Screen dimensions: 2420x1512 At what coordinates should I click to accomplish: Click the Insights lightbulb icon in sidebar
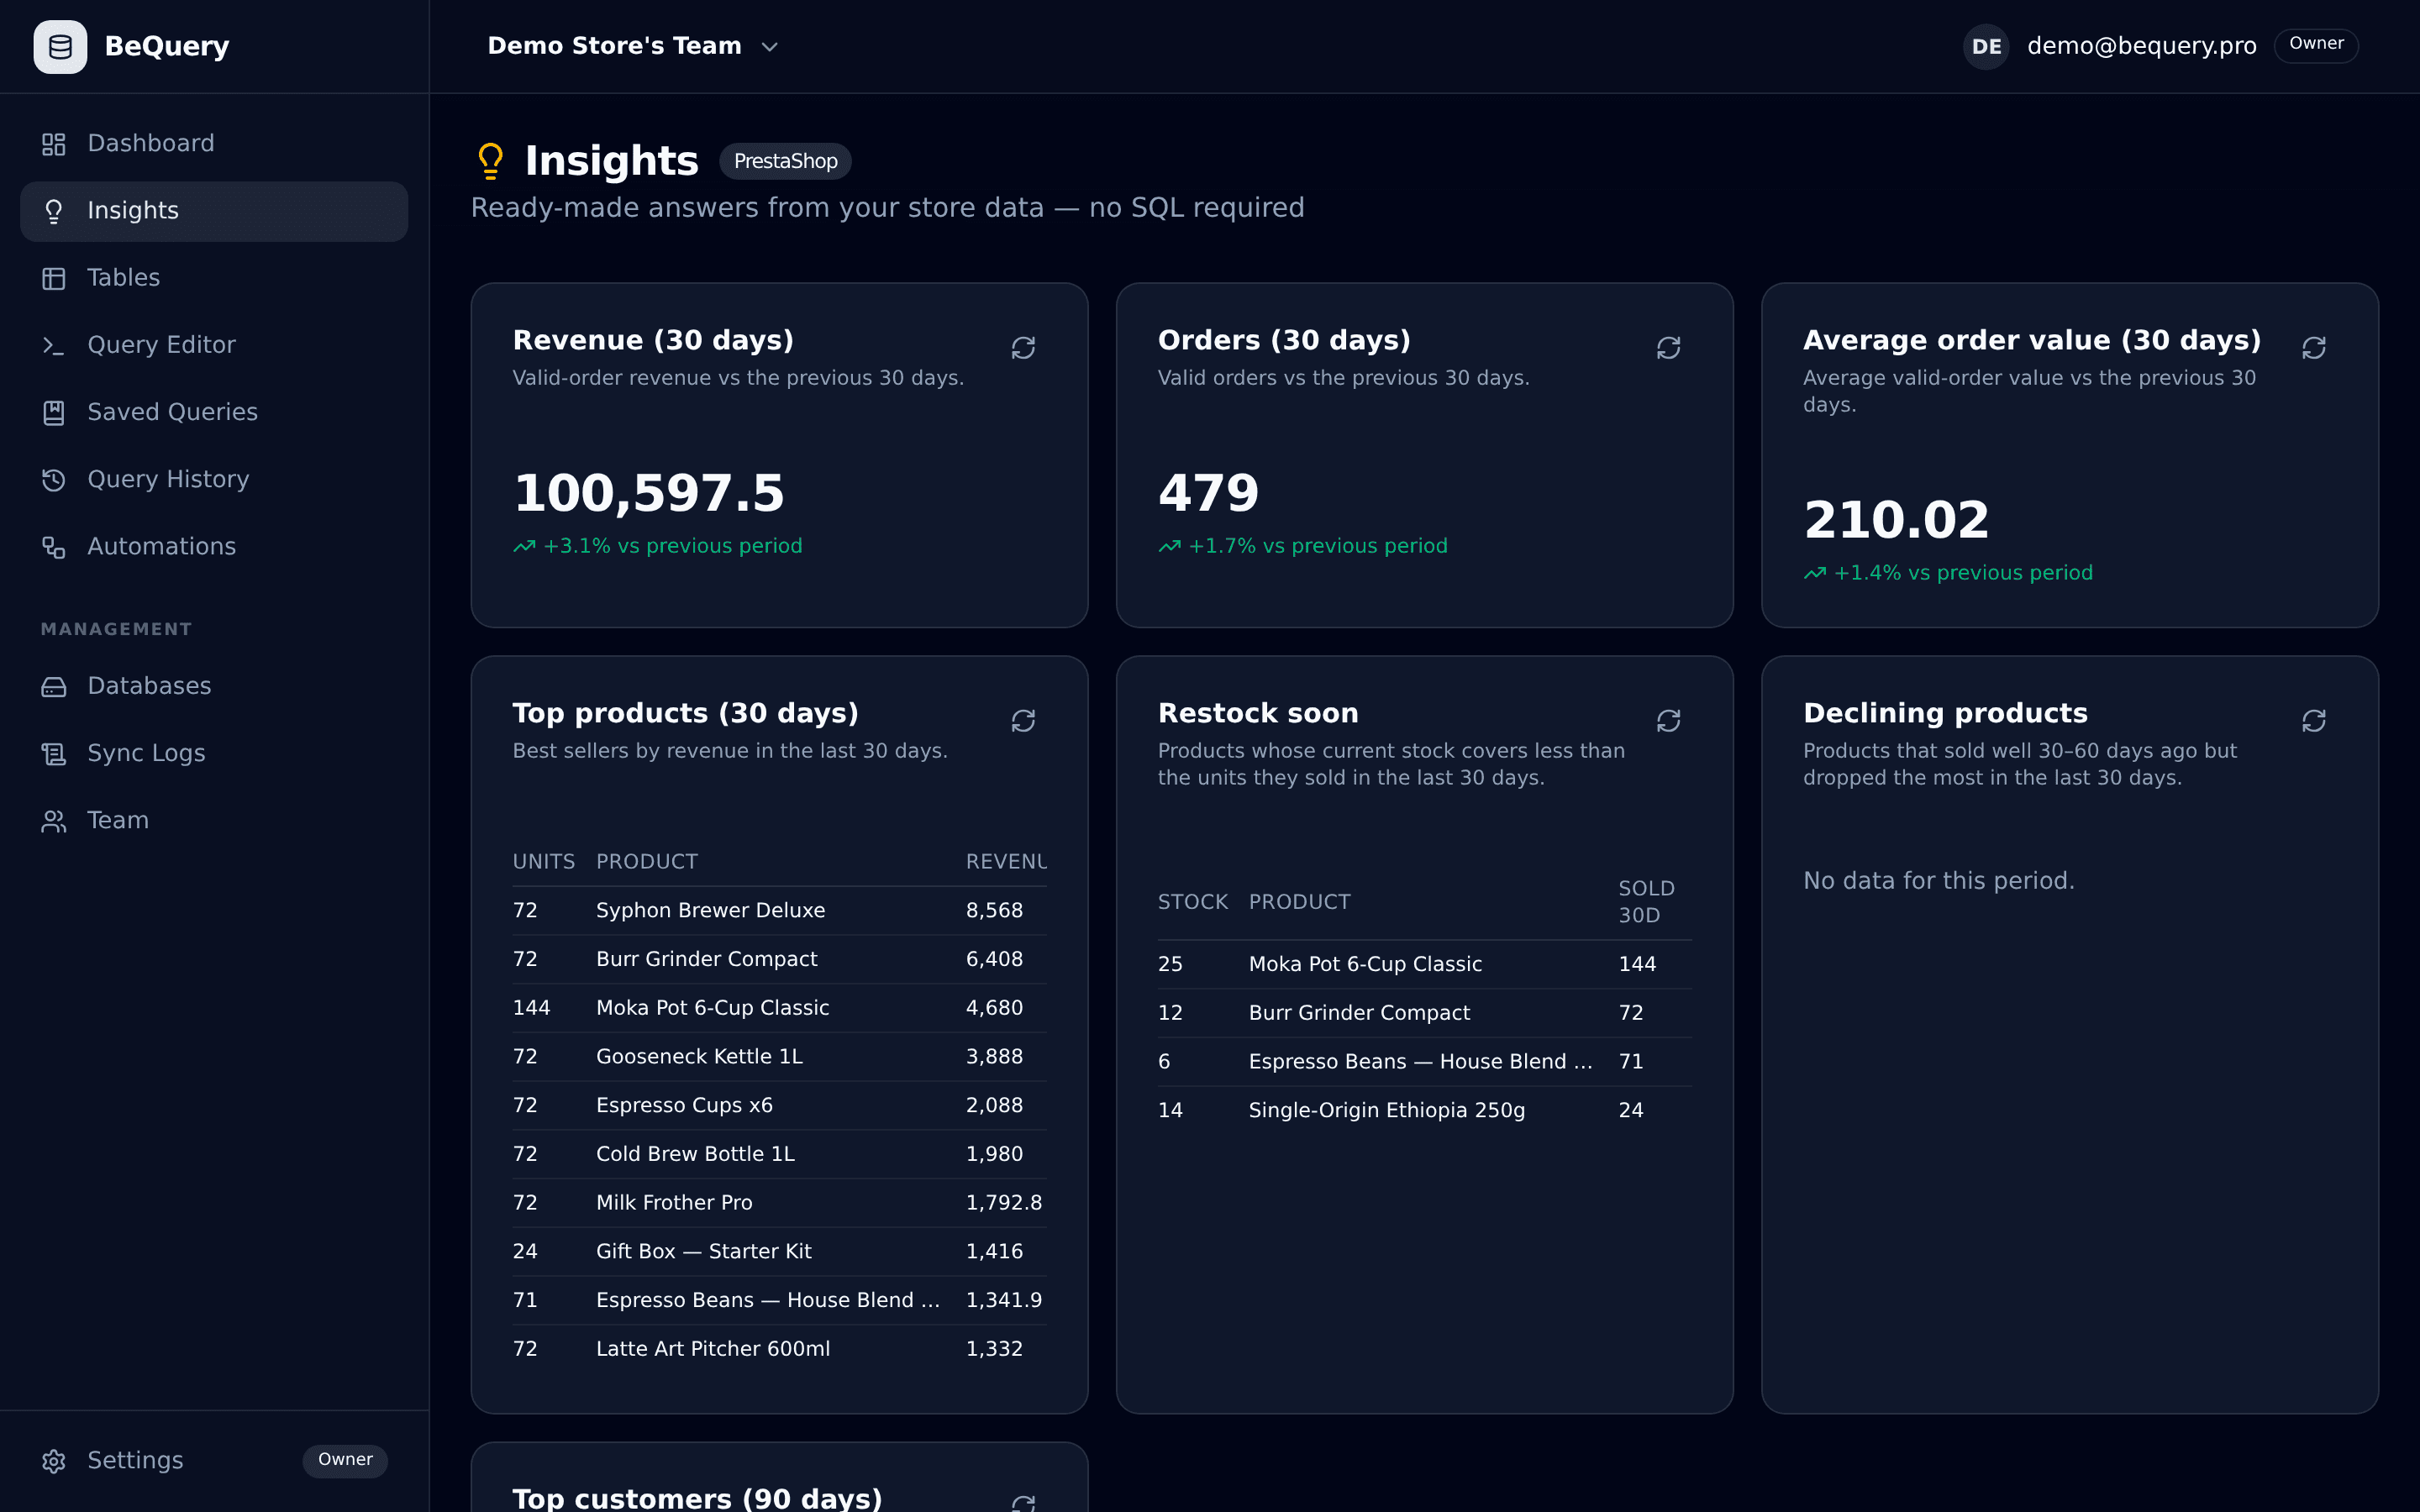pos(54,211)
